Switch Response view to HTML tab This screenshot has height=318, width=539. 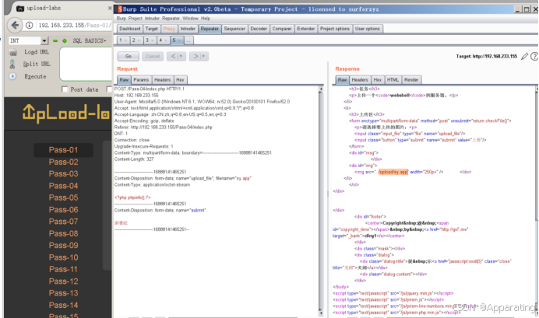(393, 80)
